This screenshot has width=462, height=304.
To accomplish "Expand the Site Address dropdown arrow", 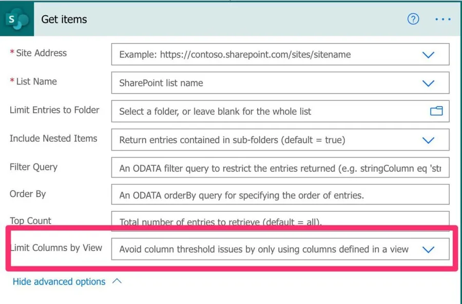I will point(428,55).
